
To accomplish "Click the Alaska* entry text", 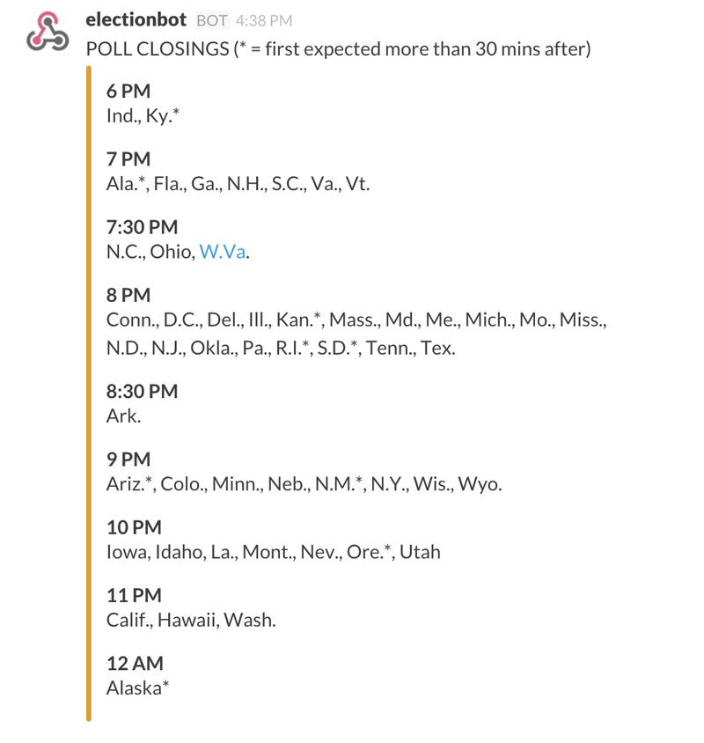I will coord(137,688).
